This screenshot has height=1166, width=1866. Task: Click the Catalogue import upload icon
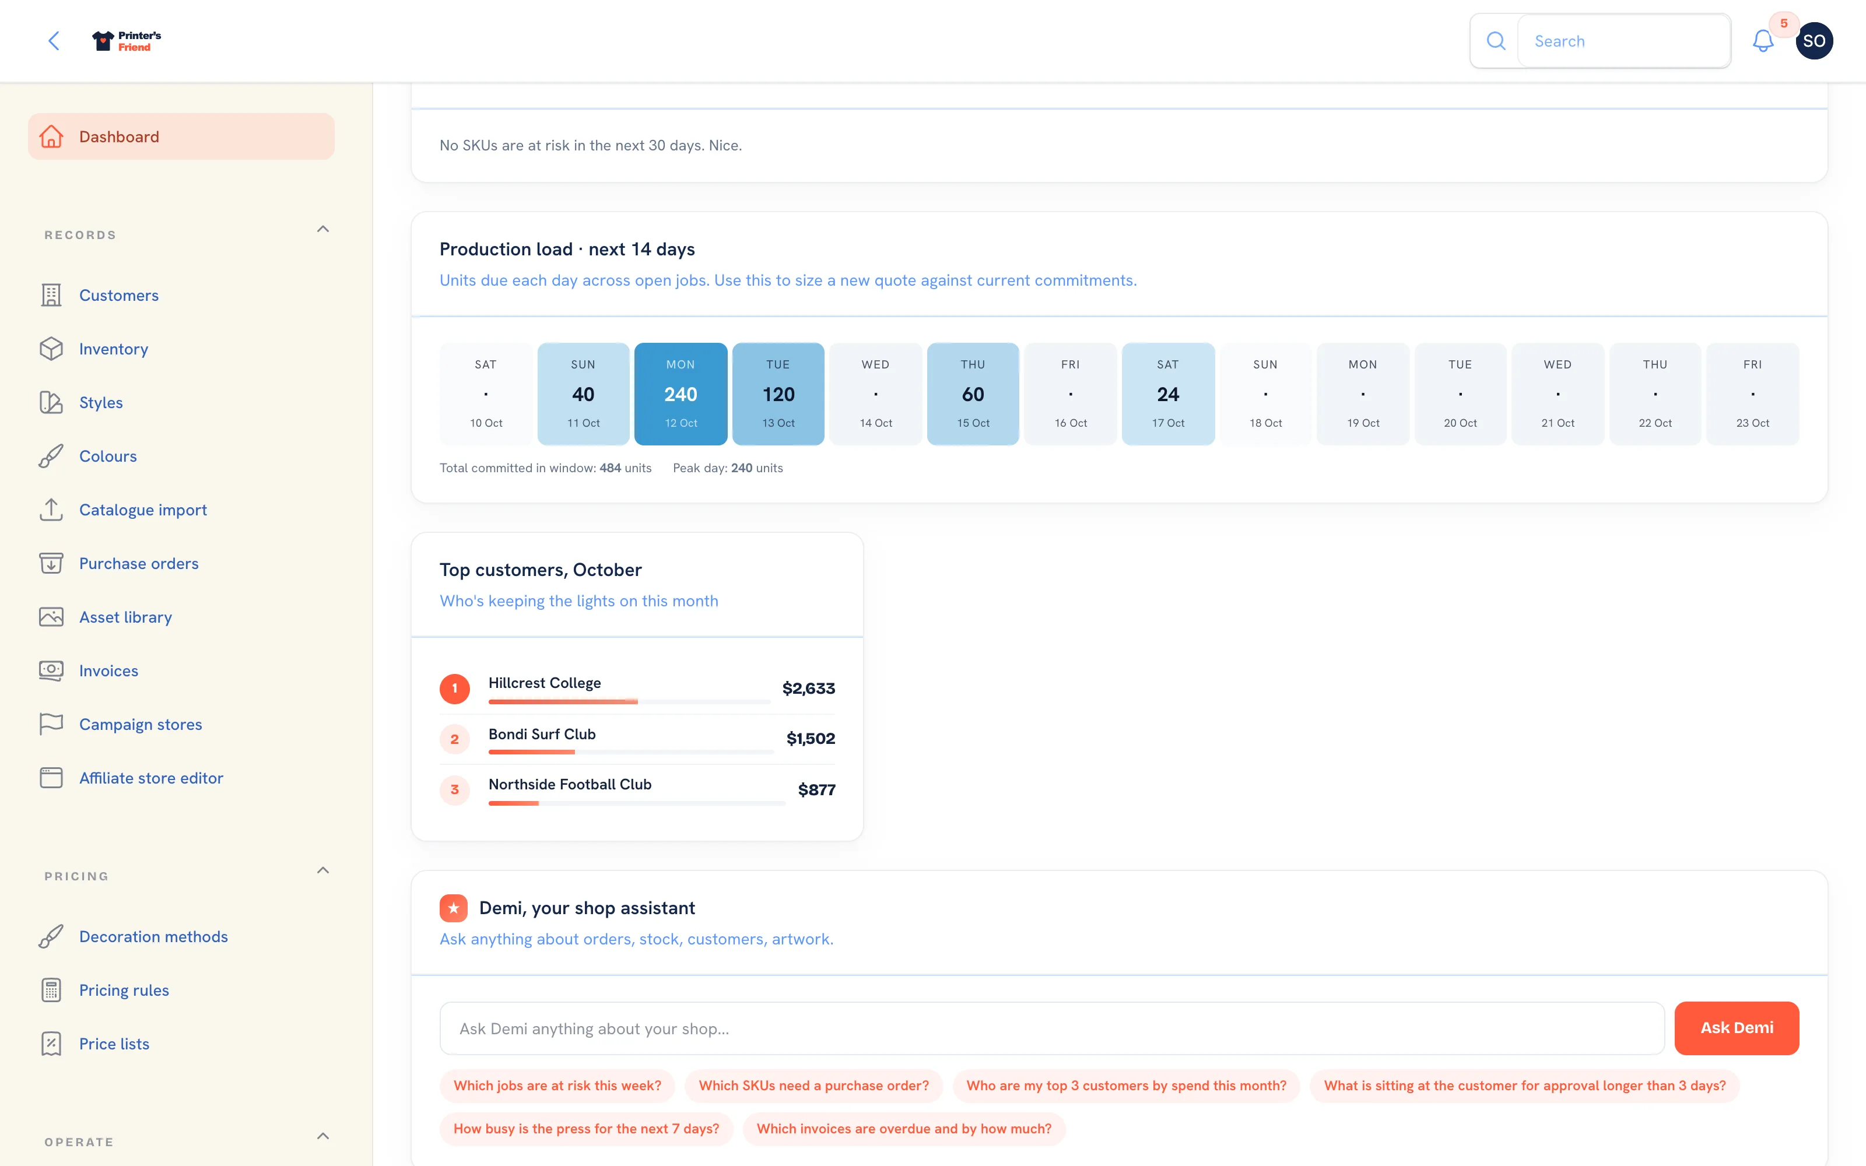click(52, 510)
